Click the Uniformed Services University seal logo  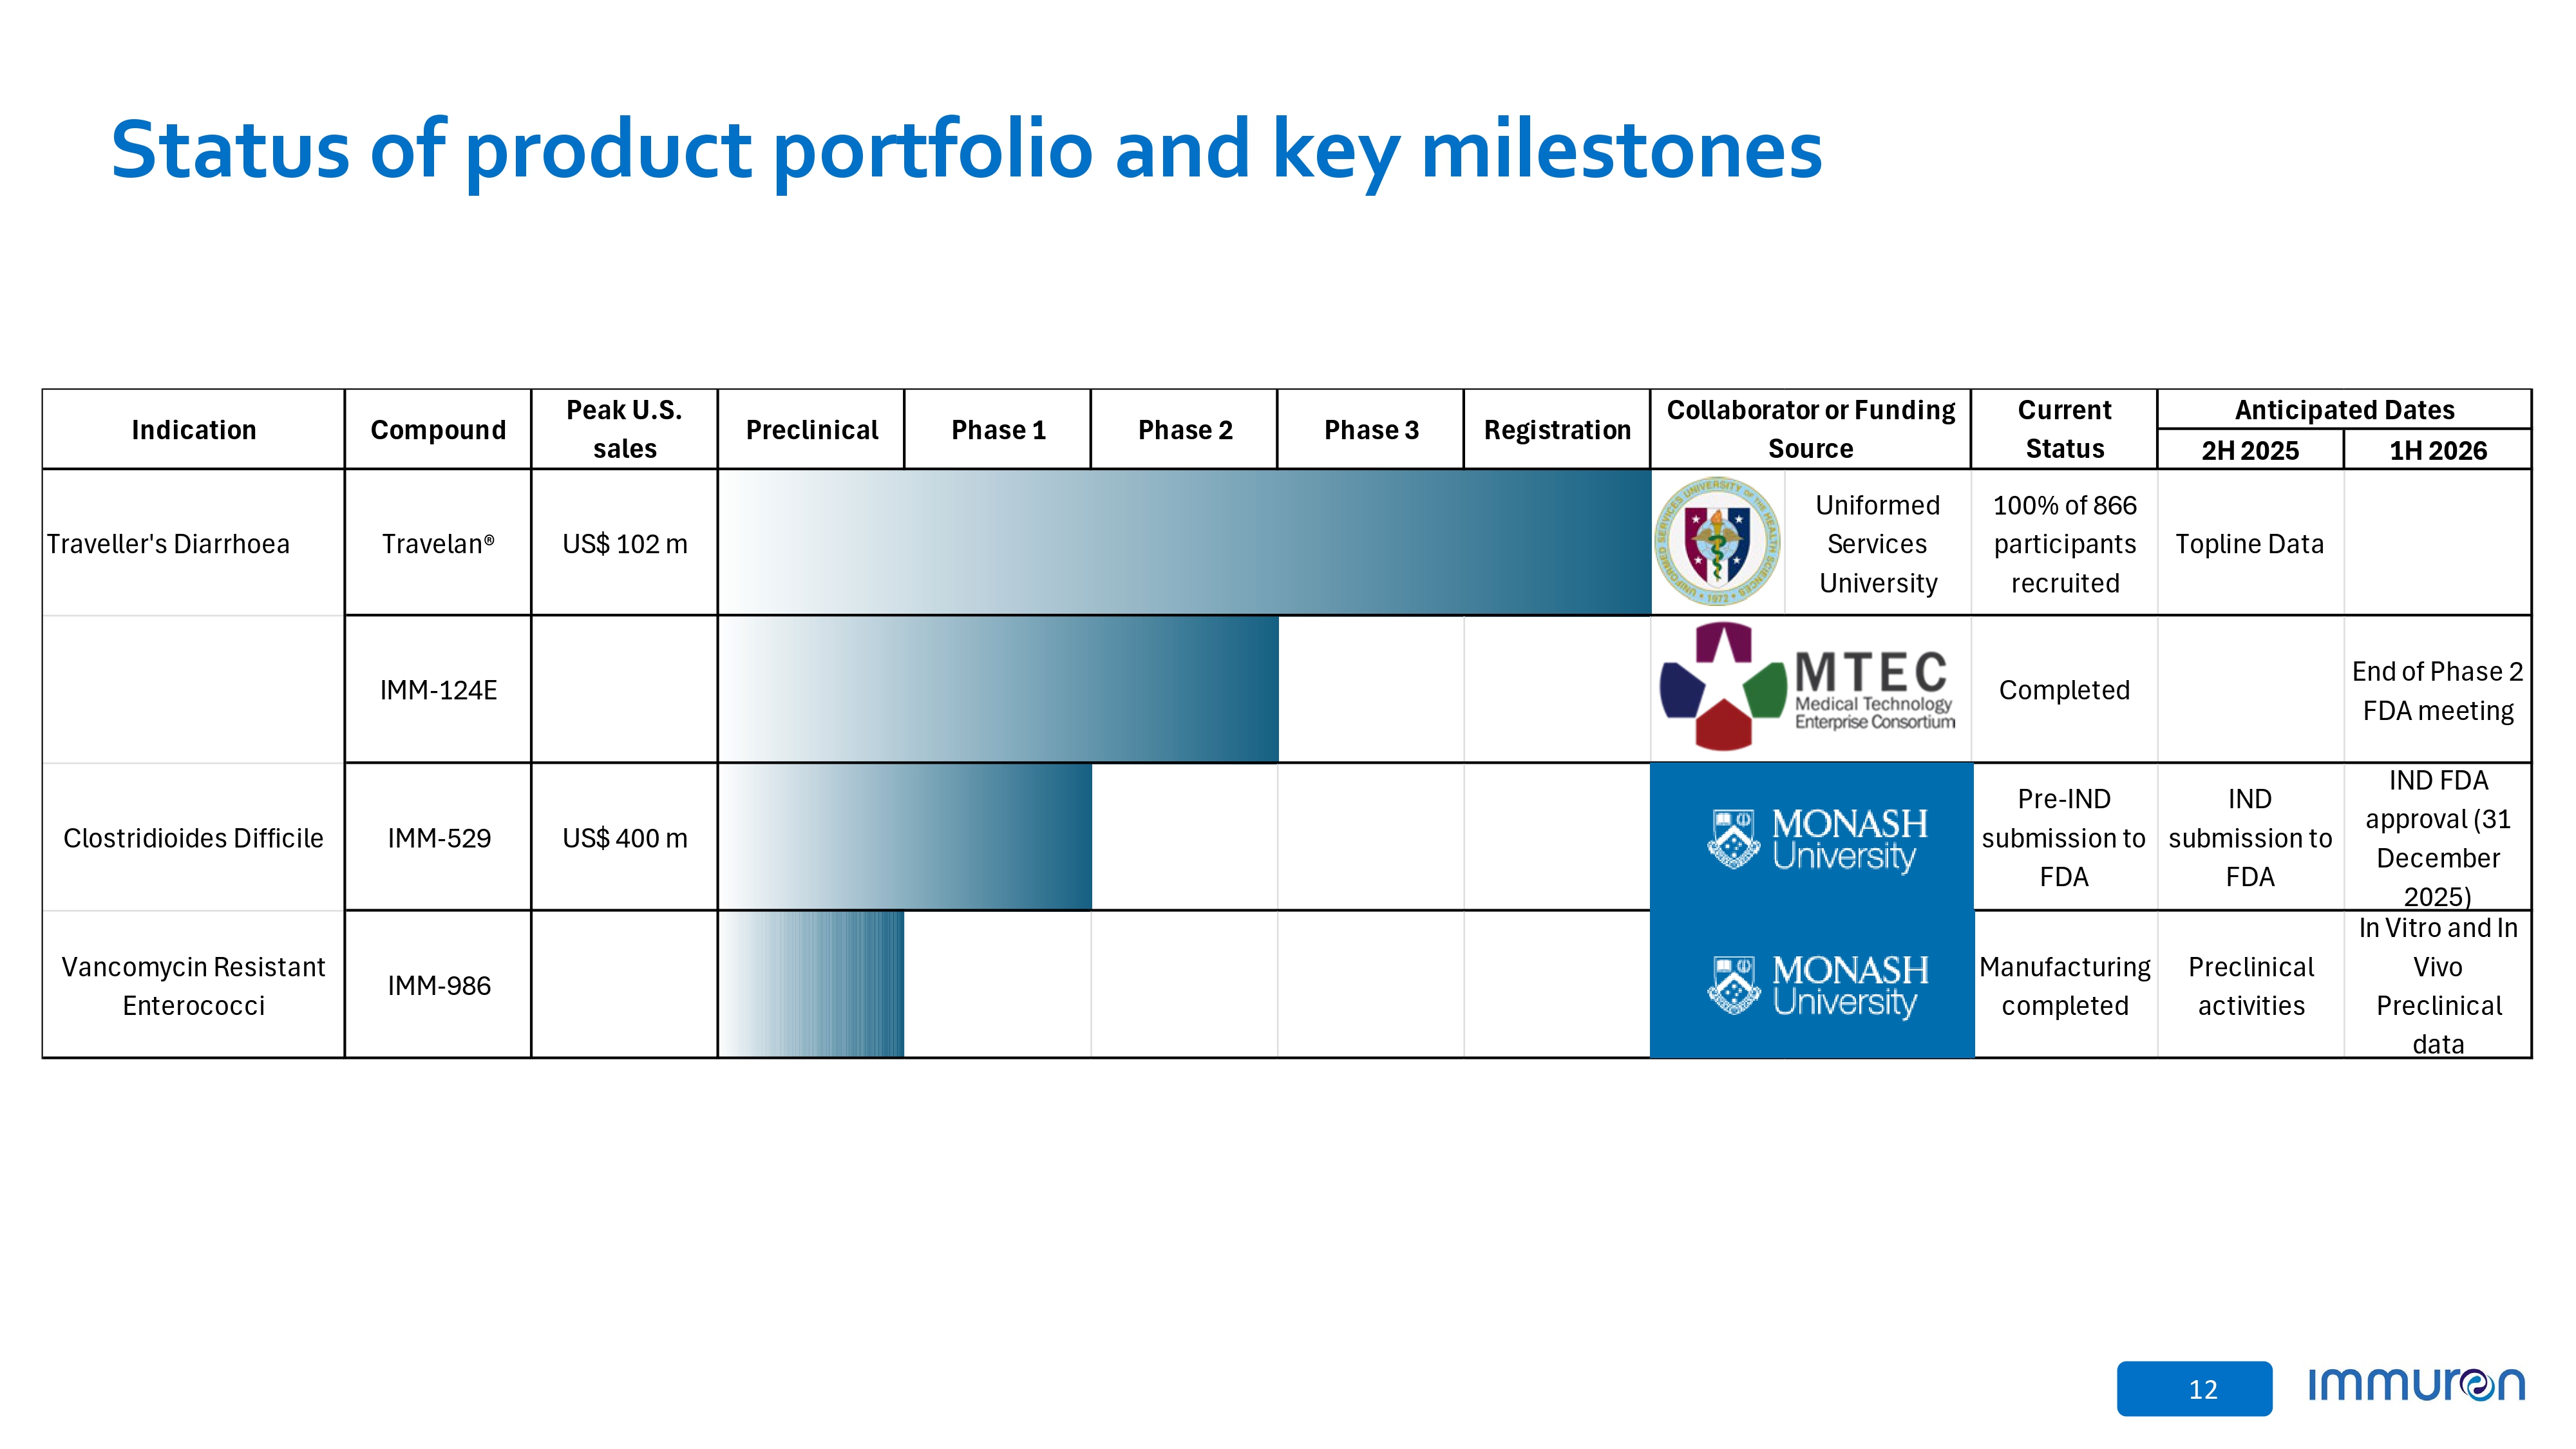(1717, 542)
